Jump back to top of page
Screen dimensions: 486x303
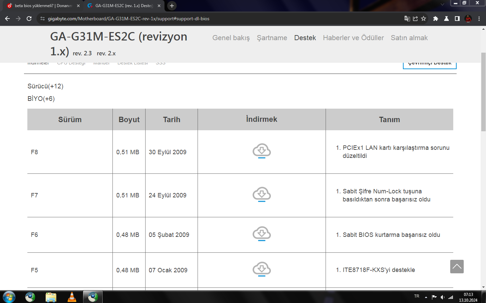pos(457,267)
